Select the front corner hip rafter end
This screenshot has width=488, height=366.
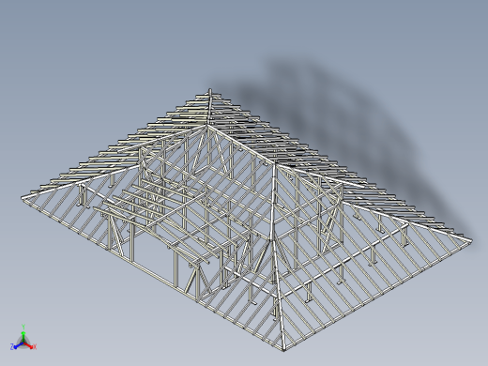(283, 349)
